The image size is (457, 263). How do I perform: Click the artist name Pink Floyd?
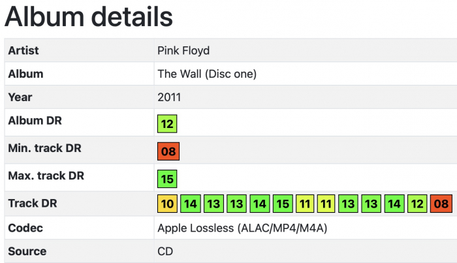click(183, 50)
